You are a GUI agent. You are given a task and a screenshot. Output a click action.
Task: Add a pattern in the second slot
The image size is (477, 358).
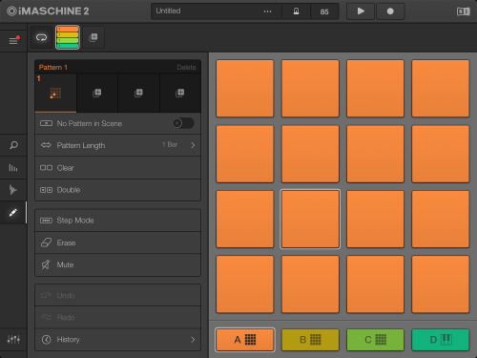[x=97, y=93]
